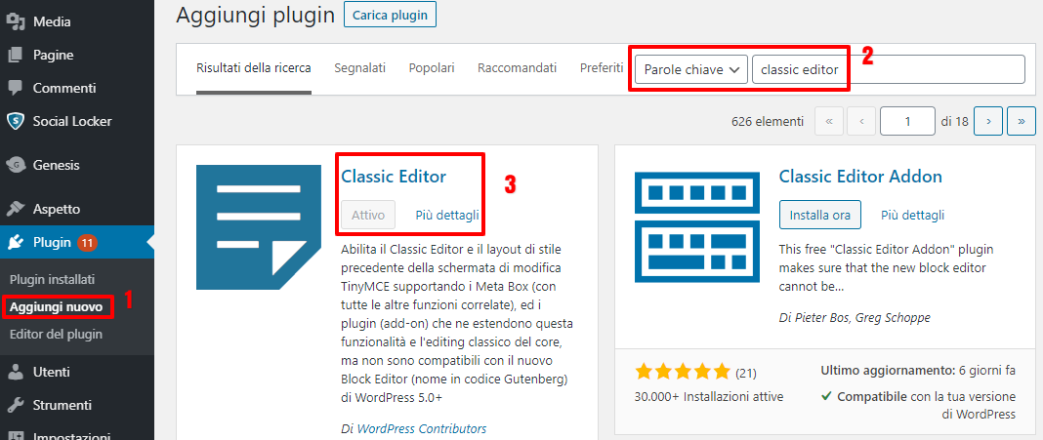
Task: Click the current page number field
Action: (x=907, y=121)
